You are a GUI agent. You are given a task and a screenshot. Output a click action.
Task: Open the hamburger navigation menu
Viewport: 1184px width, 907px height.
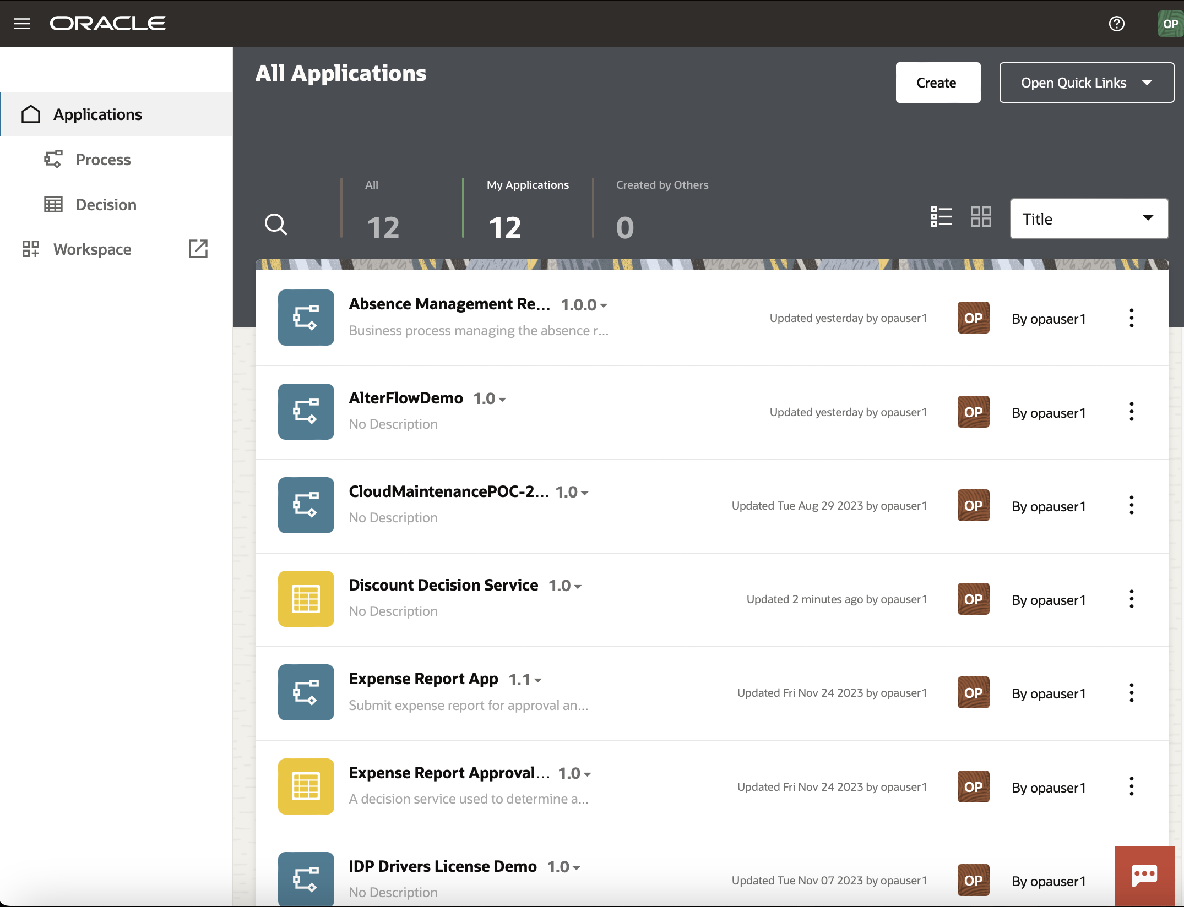point(21,23)
